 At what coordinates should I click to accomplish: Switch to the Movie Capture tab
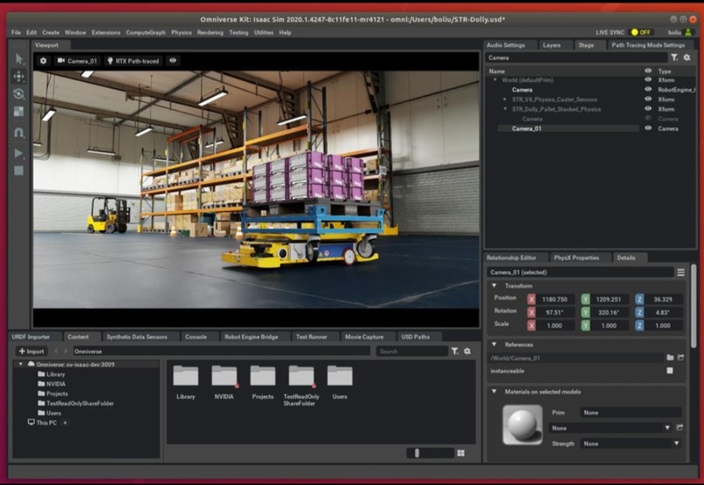(x=364, y=337)
